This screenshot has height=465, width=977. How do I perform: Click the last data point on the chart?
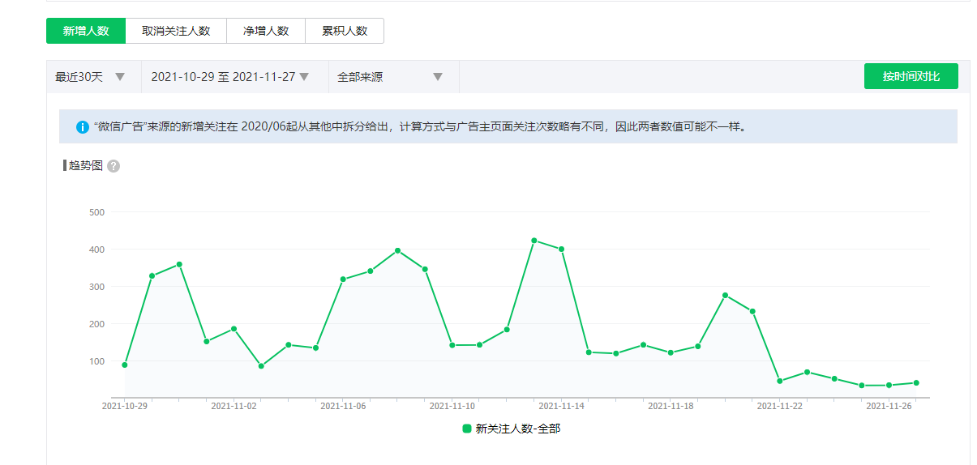pos(915,383)
